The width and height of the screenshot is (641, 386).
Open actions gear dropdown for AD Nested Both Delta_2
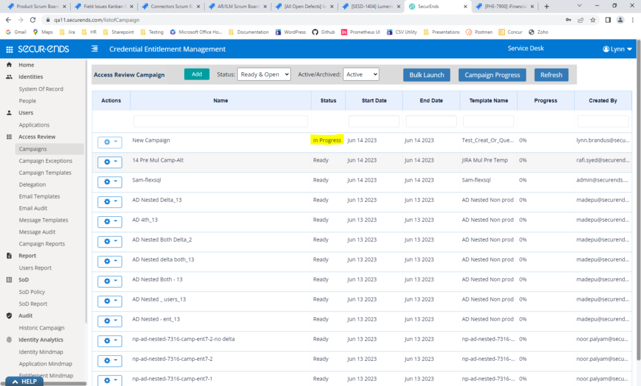coord(110,241)
